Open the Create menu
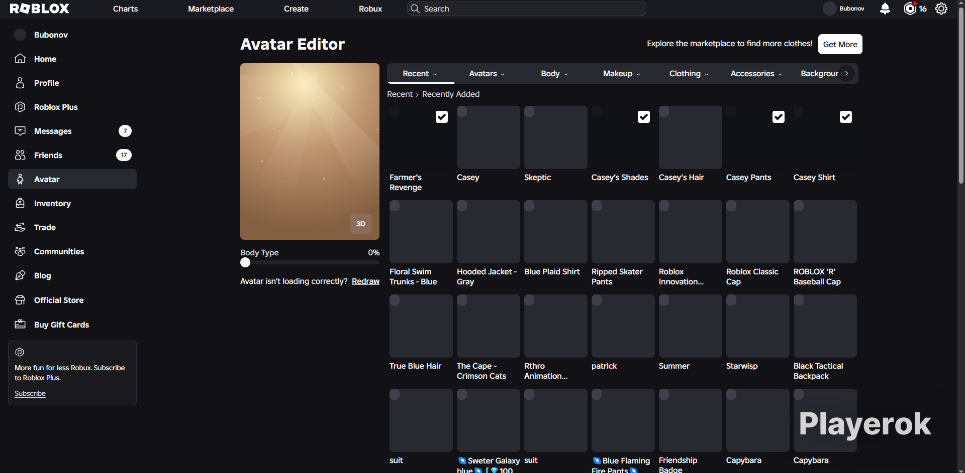 click(297, 9)
